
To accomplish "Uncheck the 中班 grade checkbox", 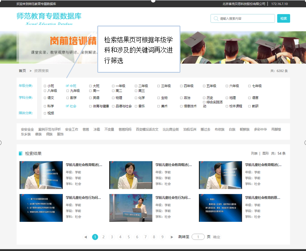I will [67, 86].
